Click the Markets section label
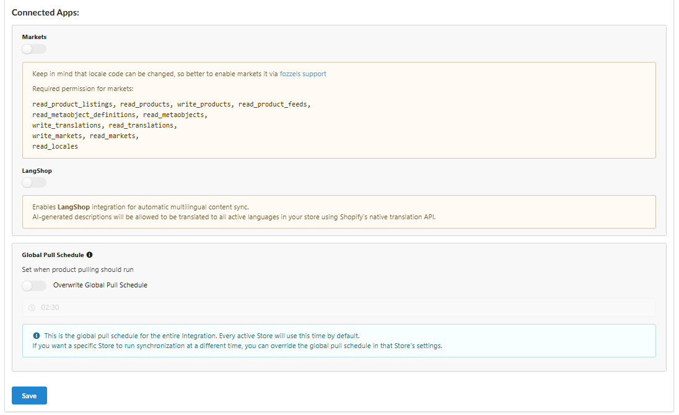This screenshot has height=415, width=679. 34,37
